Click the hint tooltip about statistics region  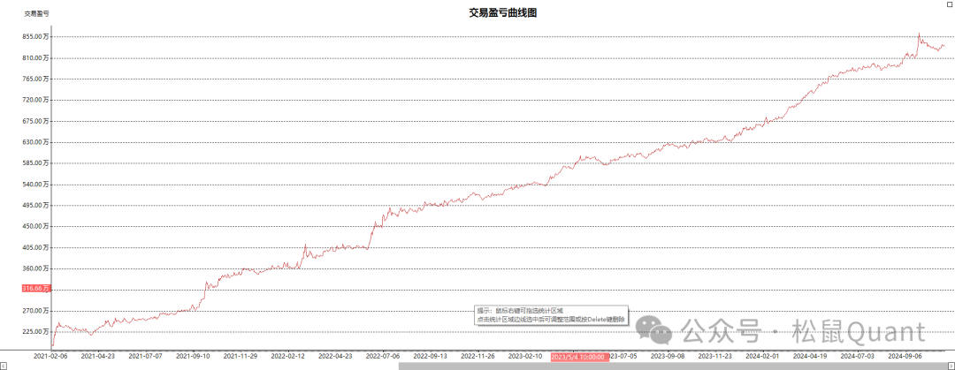click(x=552, y=315)
